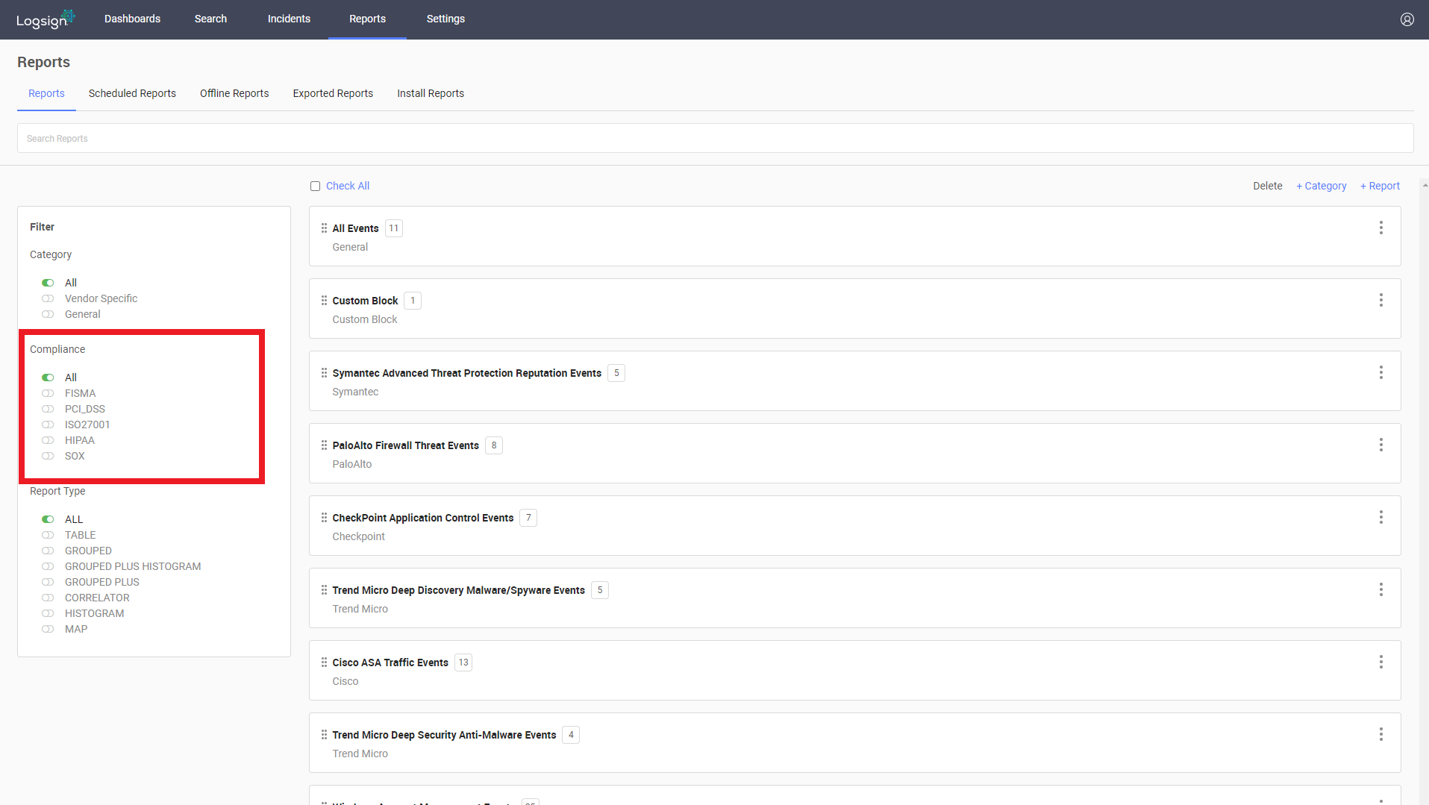The image size is (1429, 805).
Task: Expand Trend Micro Deep Discovery Malware/Spyware Events
Action: [854, 598]
